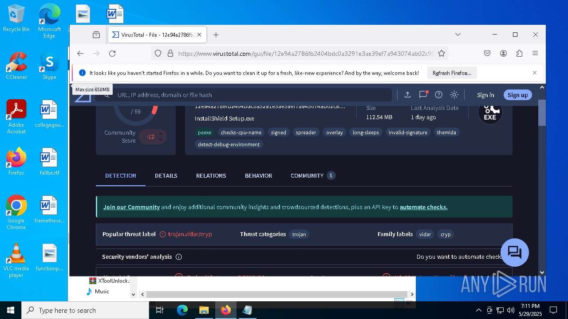The height and width of the screenshot is (319, 568).
Task: Click the Refresh Firefox... button
Action: [452, 73]
